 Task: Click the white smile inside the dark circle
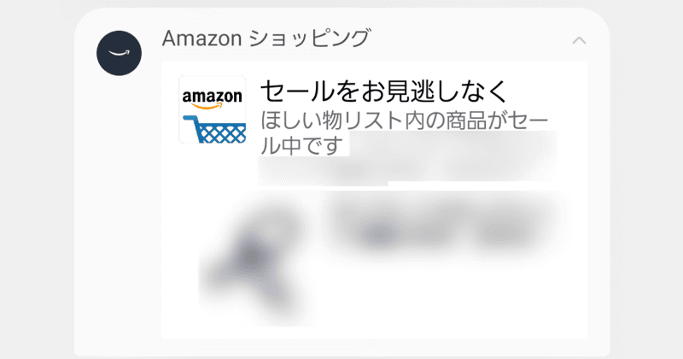119,53
